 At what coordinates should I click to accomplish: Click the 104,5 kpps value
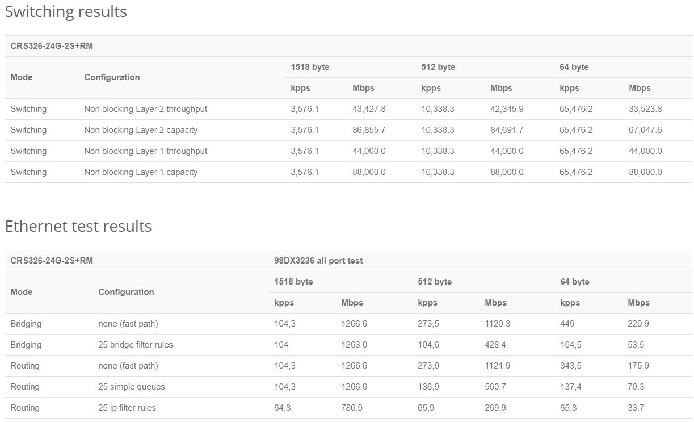pos(571,345)
